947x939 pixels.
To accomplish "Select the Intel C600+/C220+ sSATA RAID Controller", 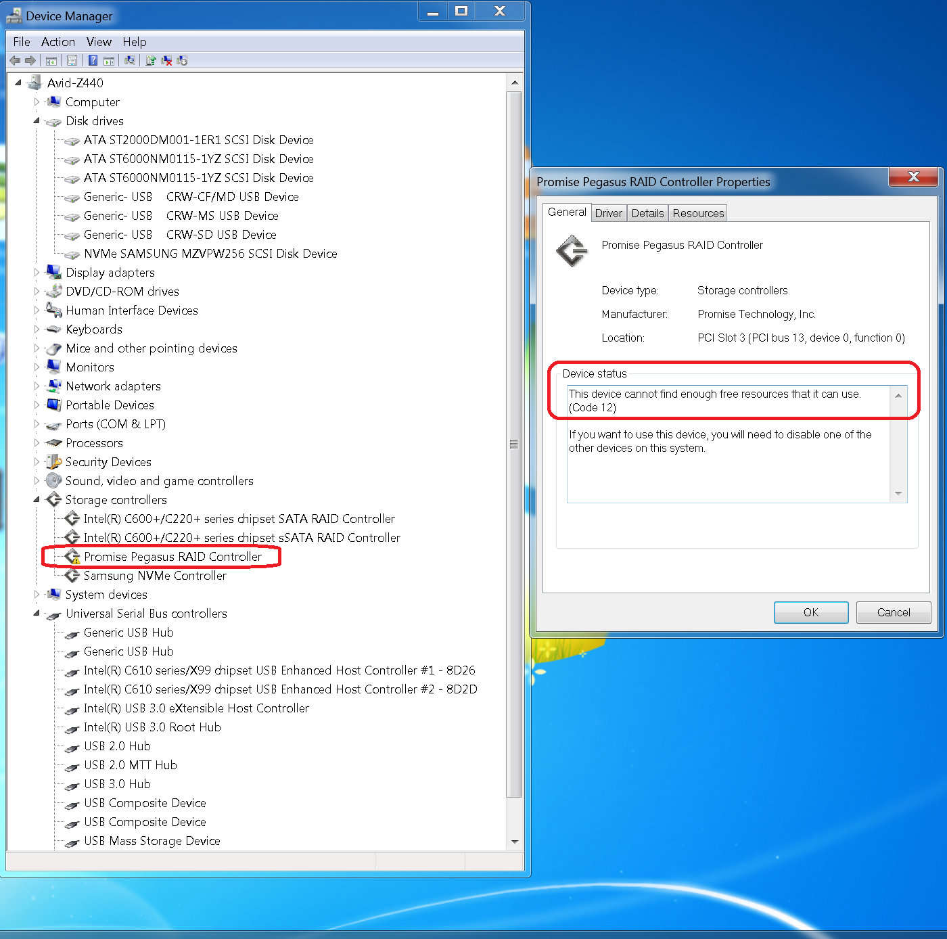I will coord(242,538).
